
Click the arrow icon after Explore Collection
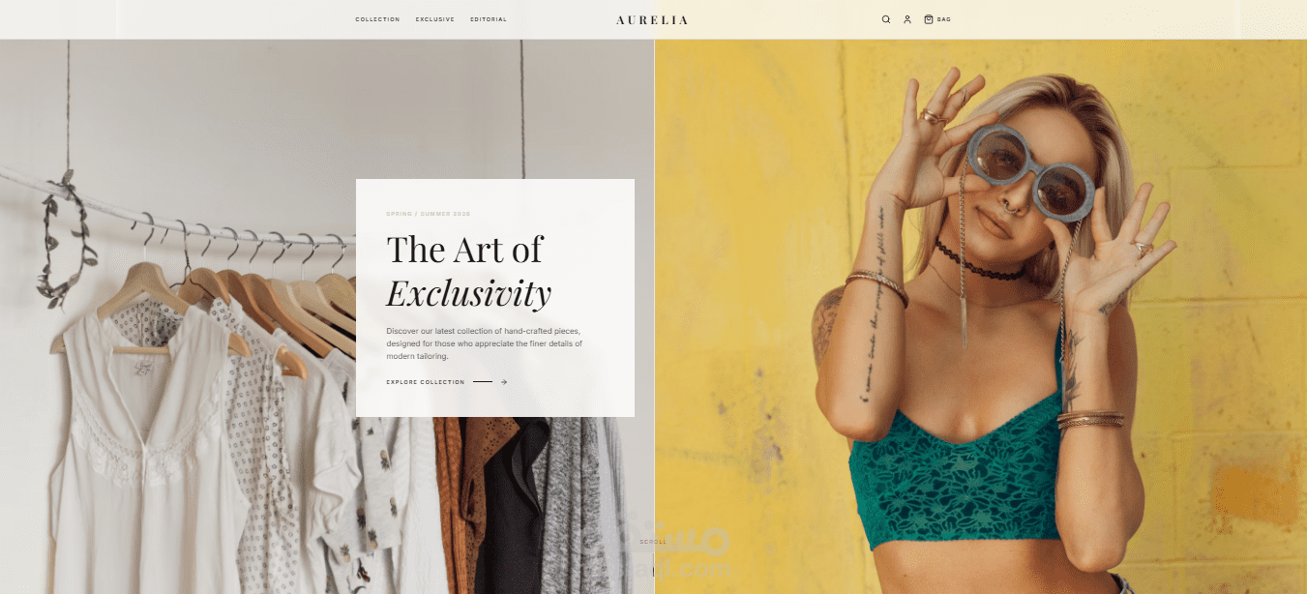[x=504, y=382]
